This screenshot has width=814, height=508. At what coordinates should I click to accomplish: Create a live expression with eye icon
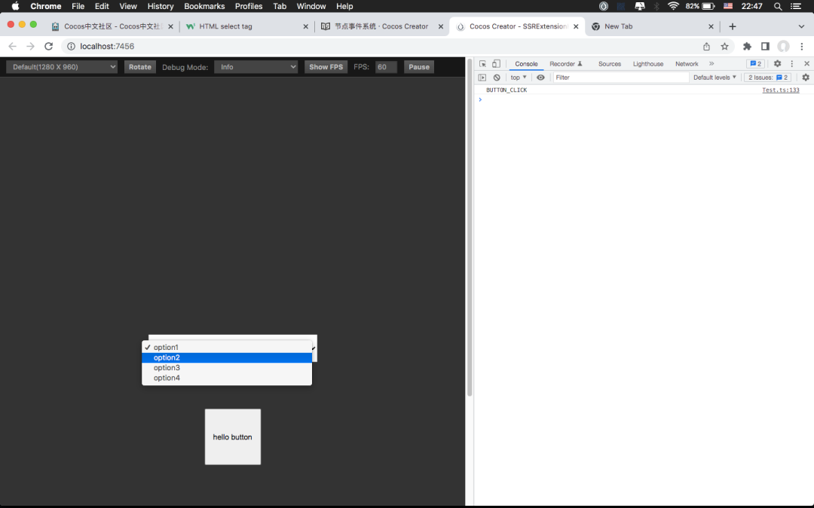click(x=540, y=78)
